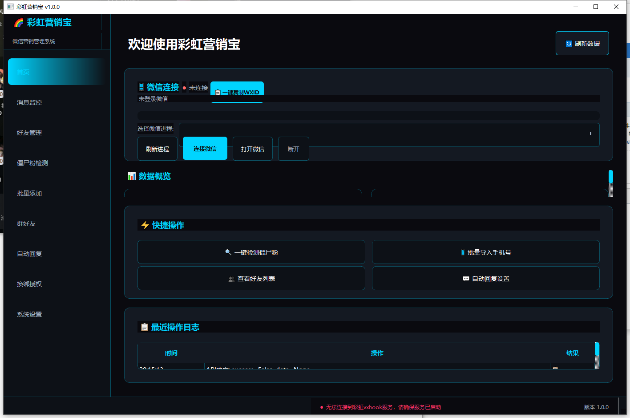
Task: Open 系统设置 in sidebar
Action: point(57,314)
